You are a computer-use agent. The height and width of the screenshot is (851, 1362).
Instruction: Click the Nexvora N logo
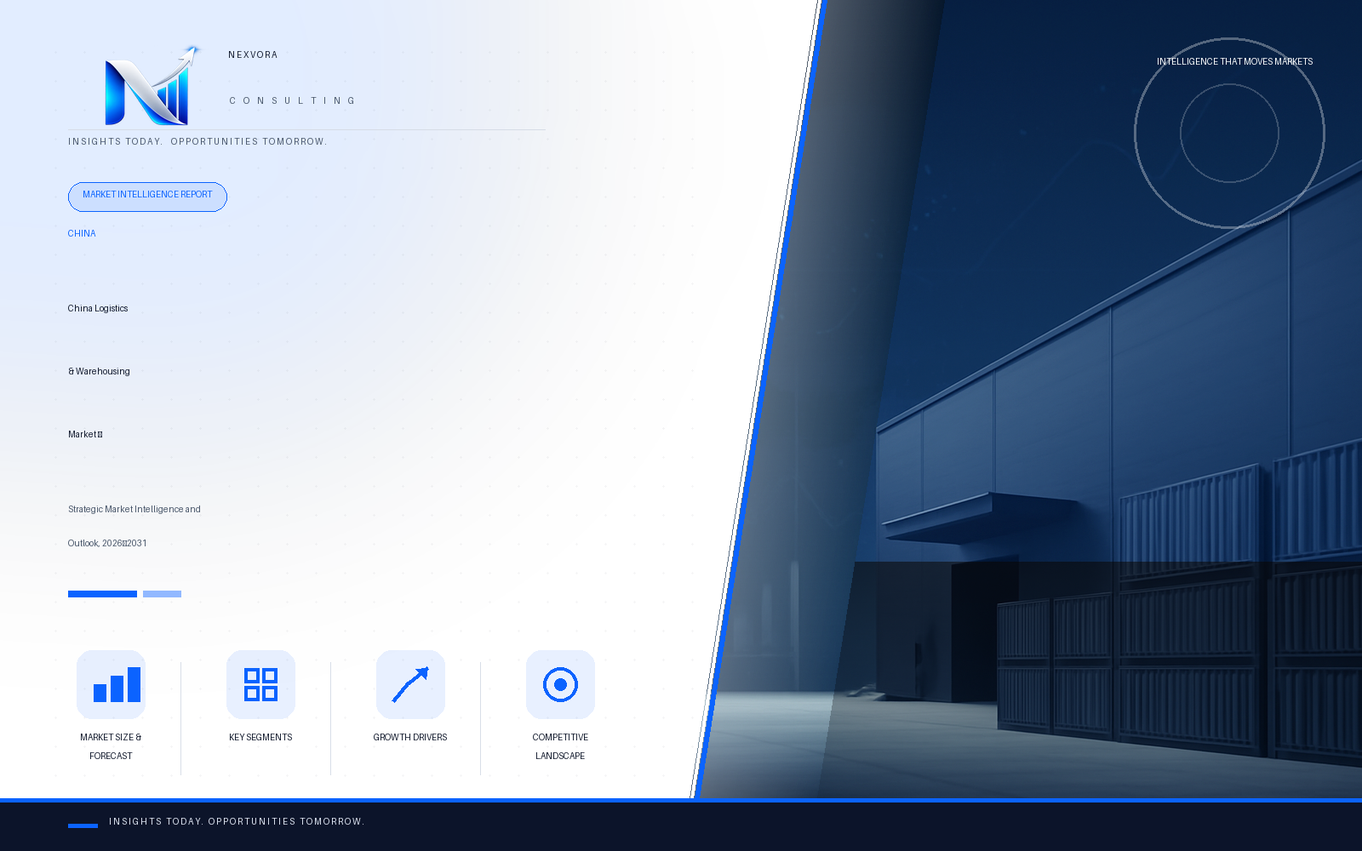pyautogui.click(x=152, y=86)
